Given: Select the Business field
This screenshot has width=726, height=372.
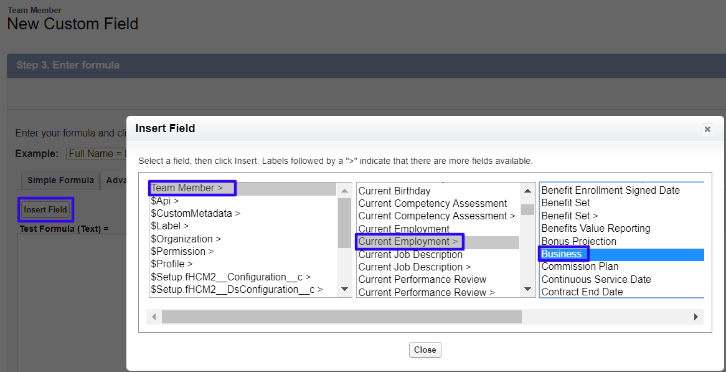Looking at the screenshot, I should pos(562,254).
